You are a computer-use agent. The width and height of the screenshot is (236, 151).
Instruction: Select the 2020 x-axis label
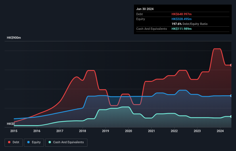point(128,131)
